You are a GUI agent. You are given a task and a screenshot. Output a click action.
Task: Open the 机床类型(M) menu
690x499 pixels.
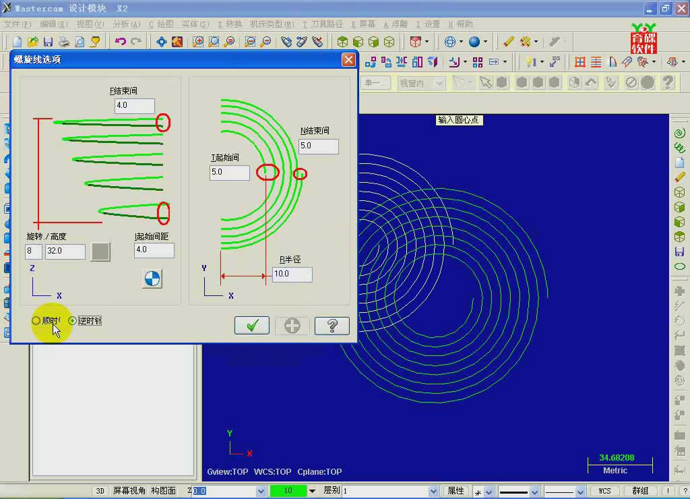(x=272, y=24)
